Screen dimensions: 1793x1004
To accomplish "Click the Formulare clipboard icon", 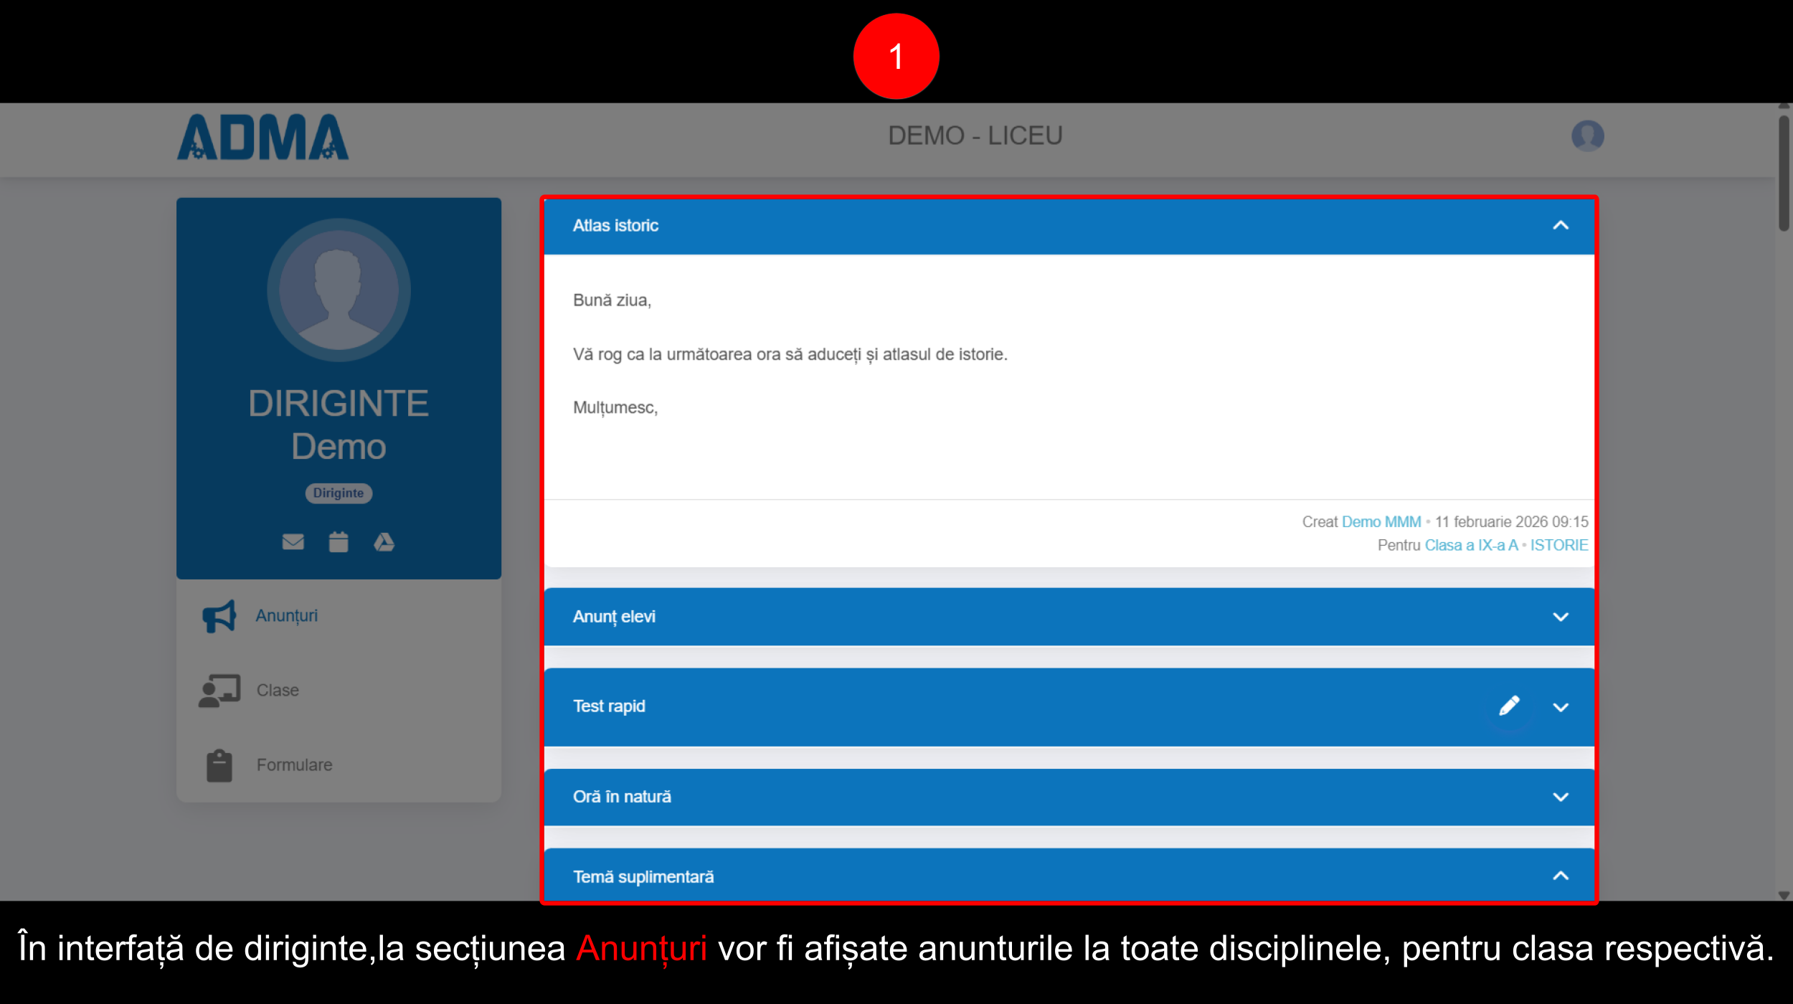I will (x=219, y=765).
